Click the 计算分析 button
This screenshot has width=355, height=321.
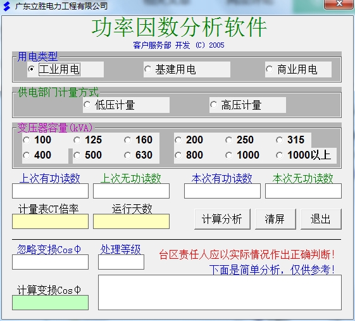[x=222, y=219]
